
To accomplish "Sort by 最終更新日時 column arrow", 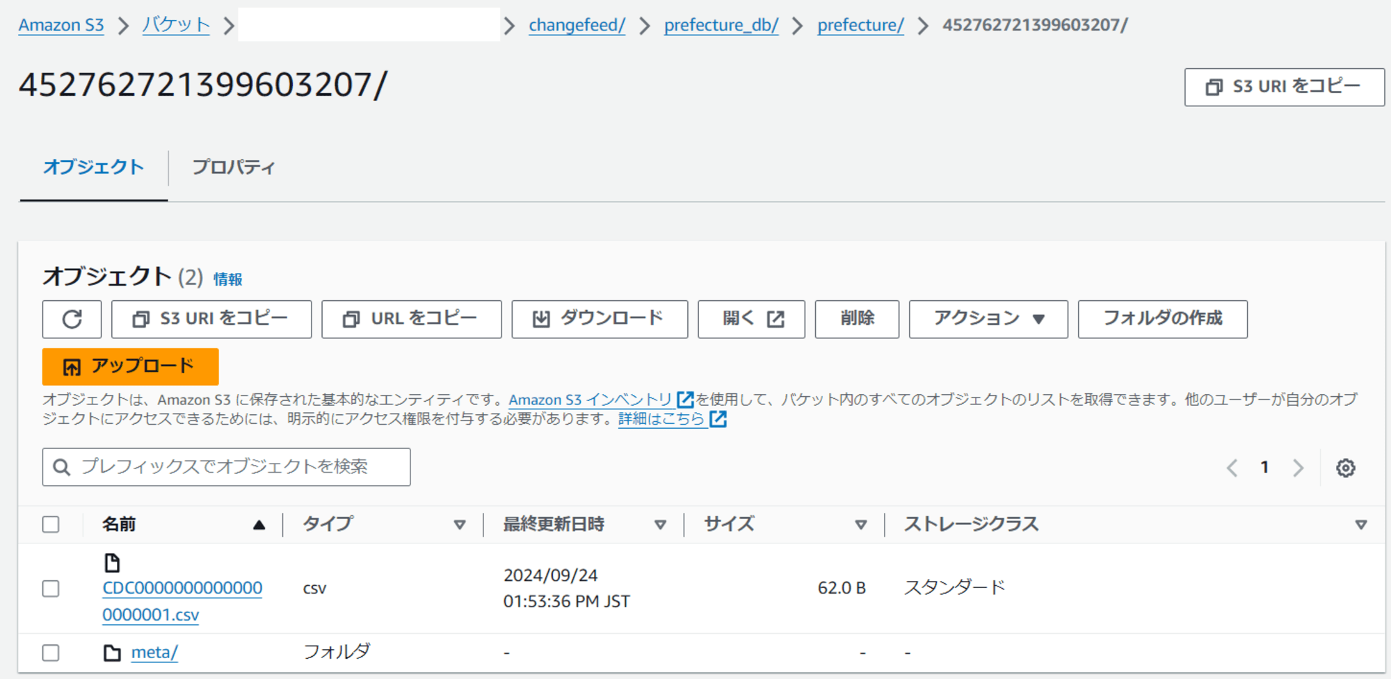I will click(660, 525).
